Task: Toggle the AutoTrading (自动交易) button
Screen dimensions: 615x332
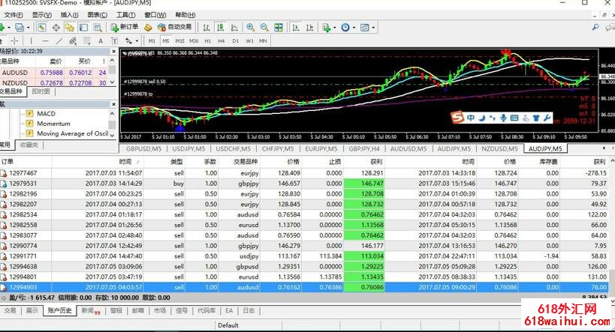Action: tap(176, 28)
